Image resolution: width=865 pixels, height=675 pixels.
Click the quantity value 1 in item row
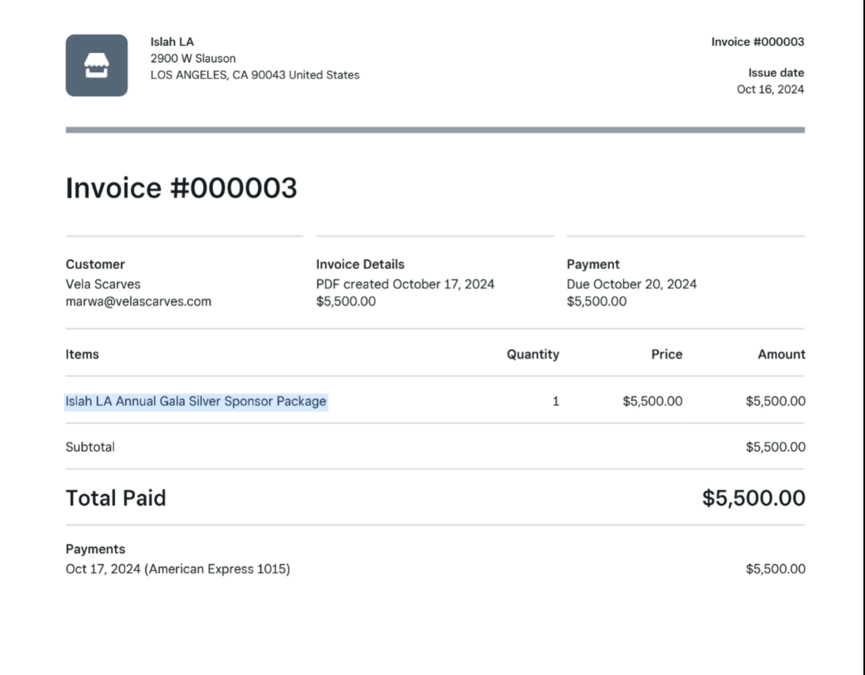click(555, 402)
